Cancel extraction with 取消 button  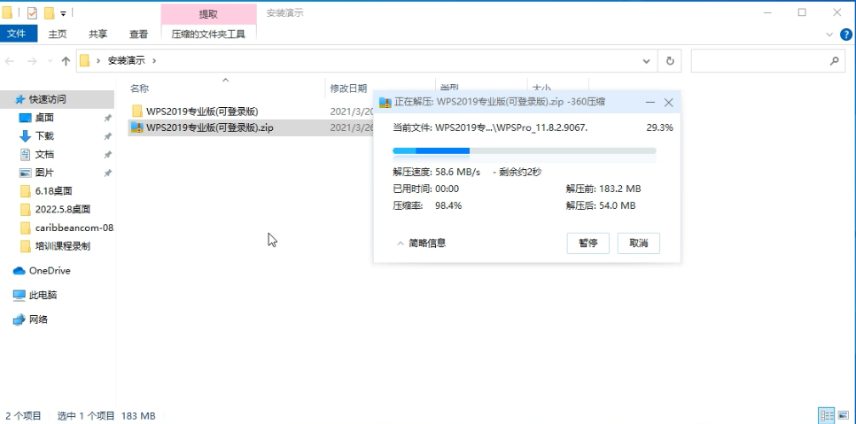tap(639, 243)
